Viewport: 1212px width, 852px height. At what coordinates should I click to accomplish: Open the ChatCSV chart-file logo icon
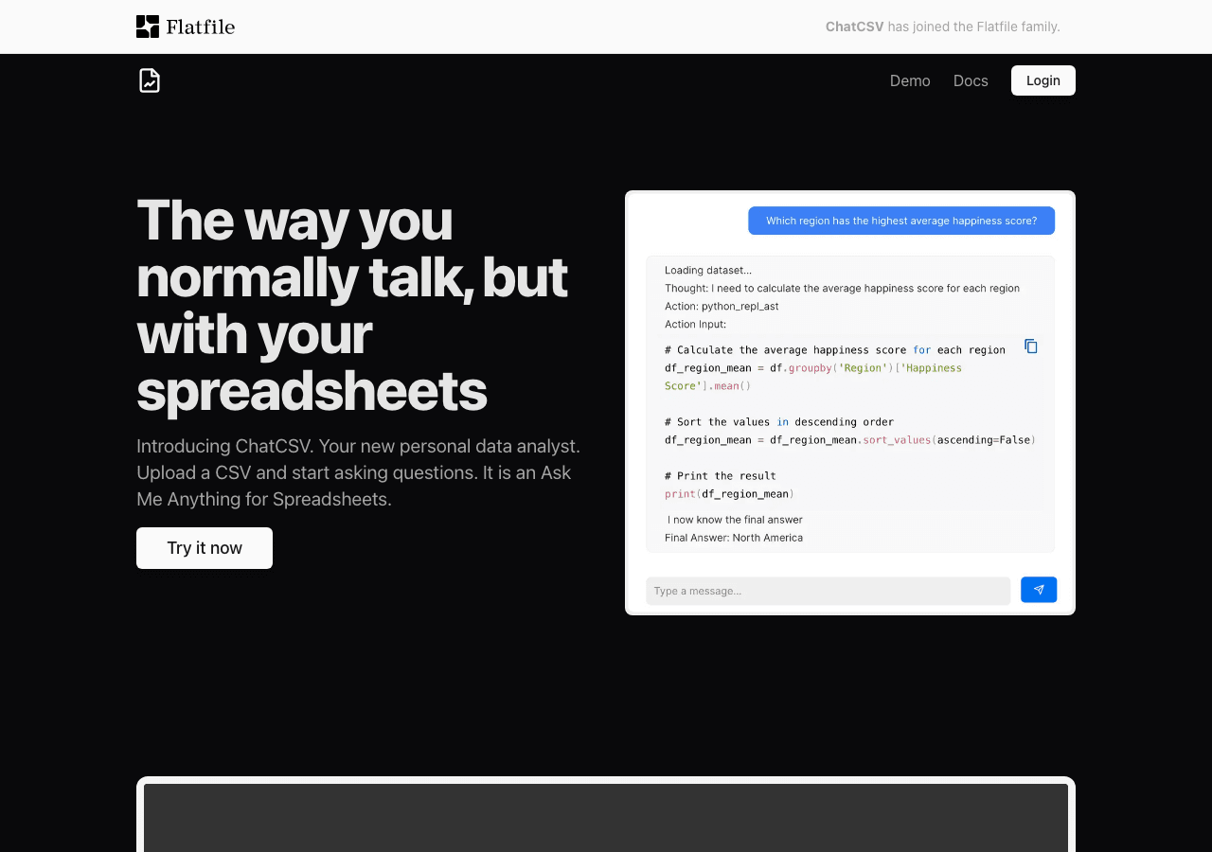point(150,80)
